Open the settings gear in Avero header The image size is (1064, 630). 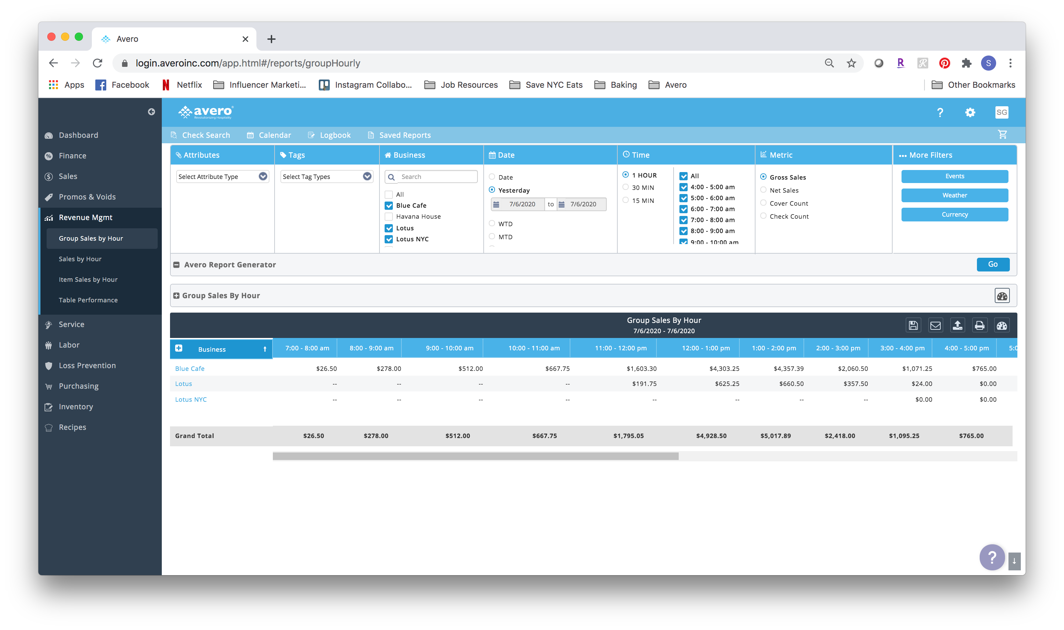tap(970, 112)
